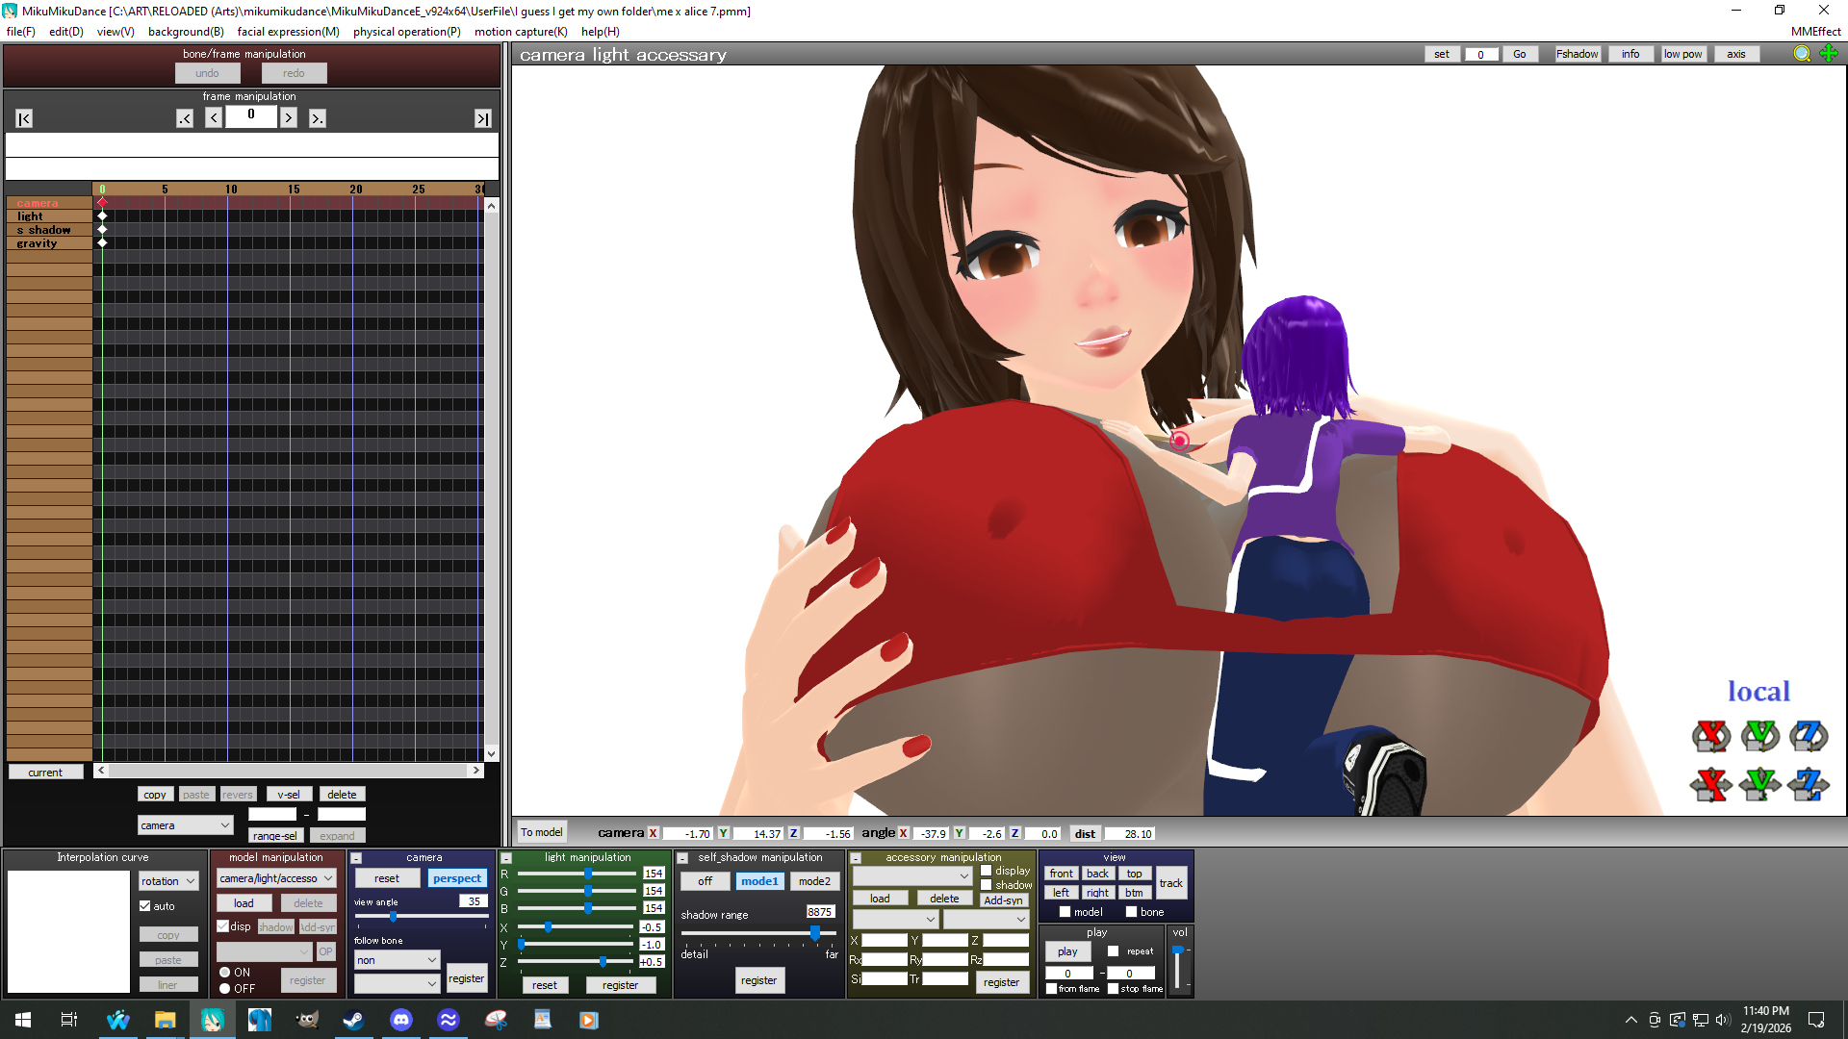Open the camera/light/accessory model dropdown
1848x1039 pixels.
[276, 878]
